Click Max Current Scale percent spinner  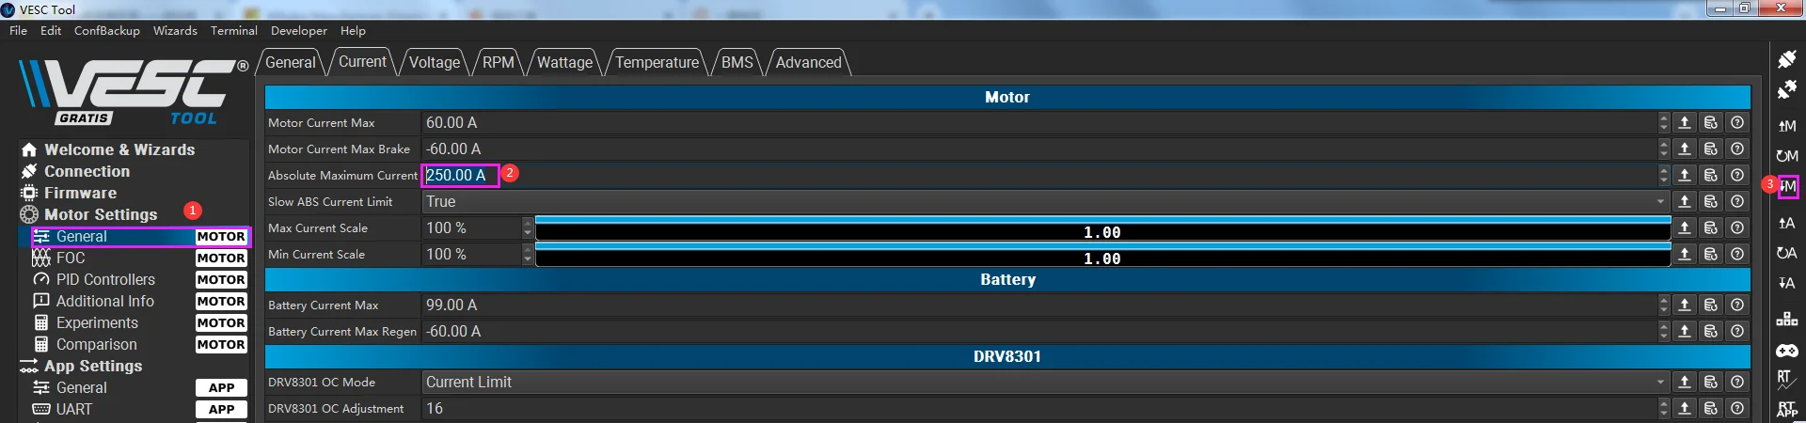click(527, 227)
